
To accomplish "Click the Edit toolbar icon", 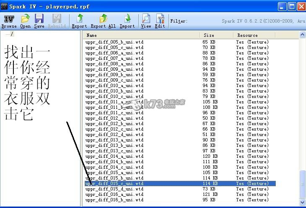I will coord(160,21).
